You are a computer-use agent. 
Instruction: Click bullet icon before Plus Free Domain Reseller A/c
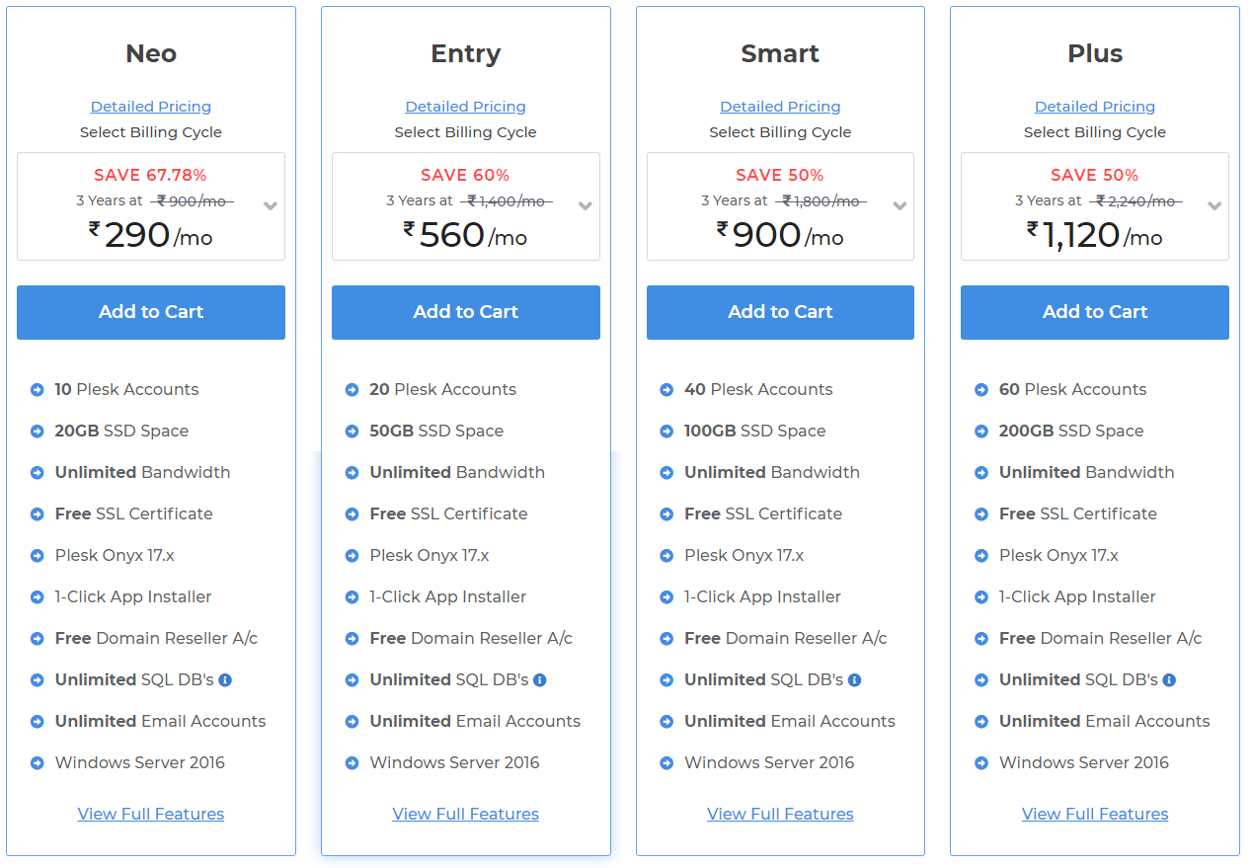pos(981,639)
